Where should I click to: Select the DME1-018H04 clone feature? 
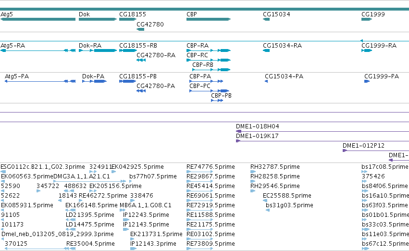pyautogui.click(x=322, y=131)
